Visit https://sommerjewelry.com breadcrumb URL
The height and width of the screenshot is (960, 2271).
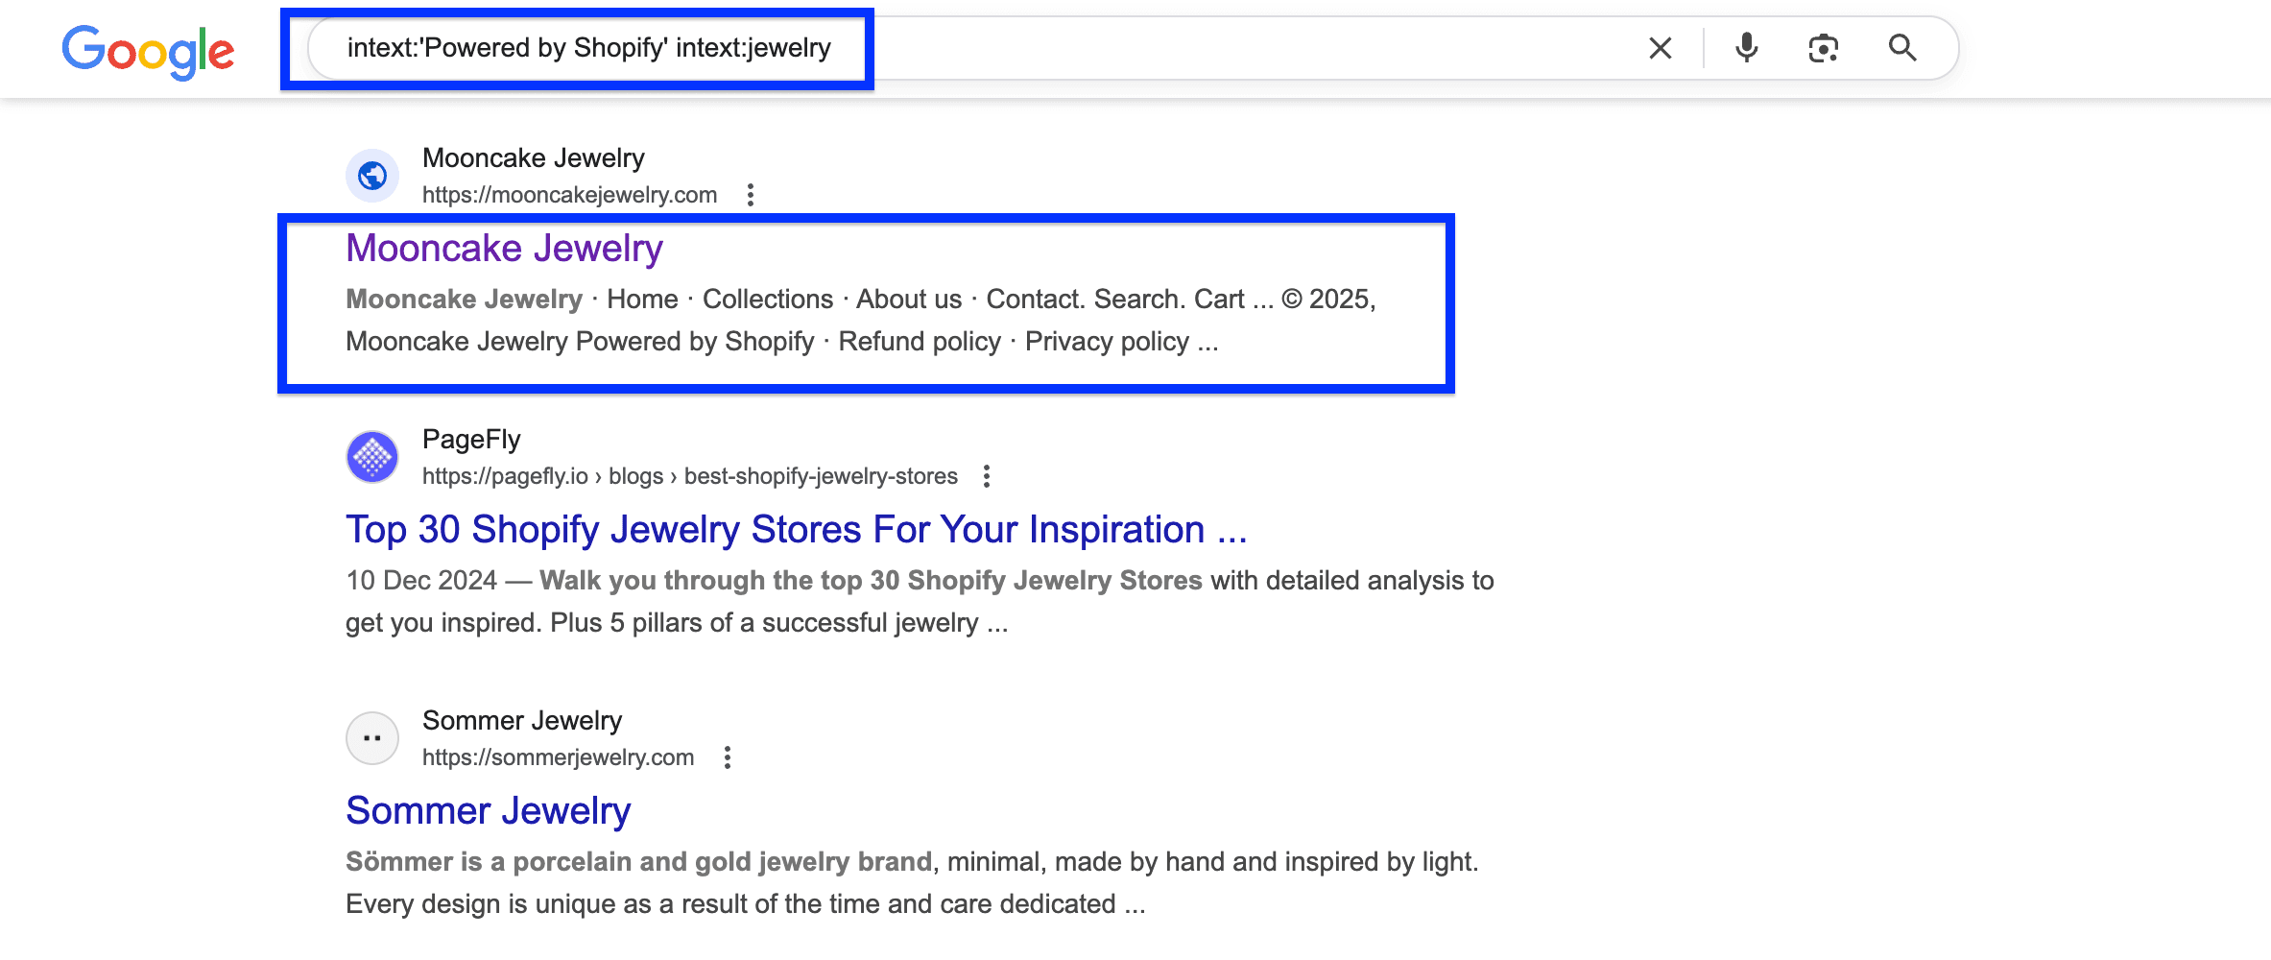point(557,757)
